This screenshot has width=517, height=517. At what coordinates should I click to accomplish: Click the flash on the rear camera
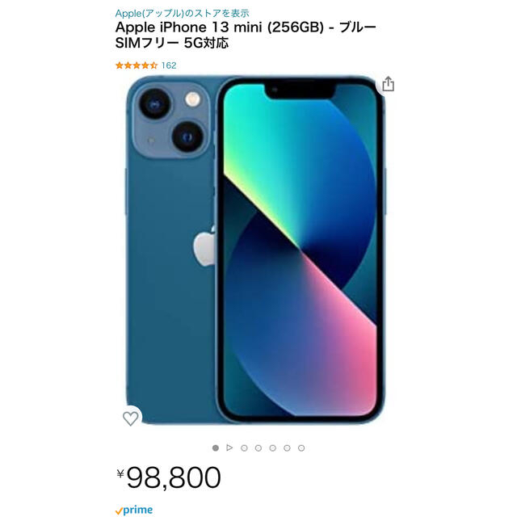(x=192, y=99)
